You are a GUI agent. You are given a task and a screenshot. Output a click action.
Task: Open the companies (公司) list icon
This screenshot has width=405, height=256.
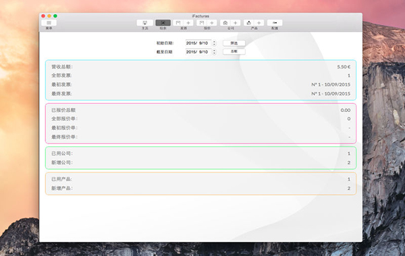[225, 23]
